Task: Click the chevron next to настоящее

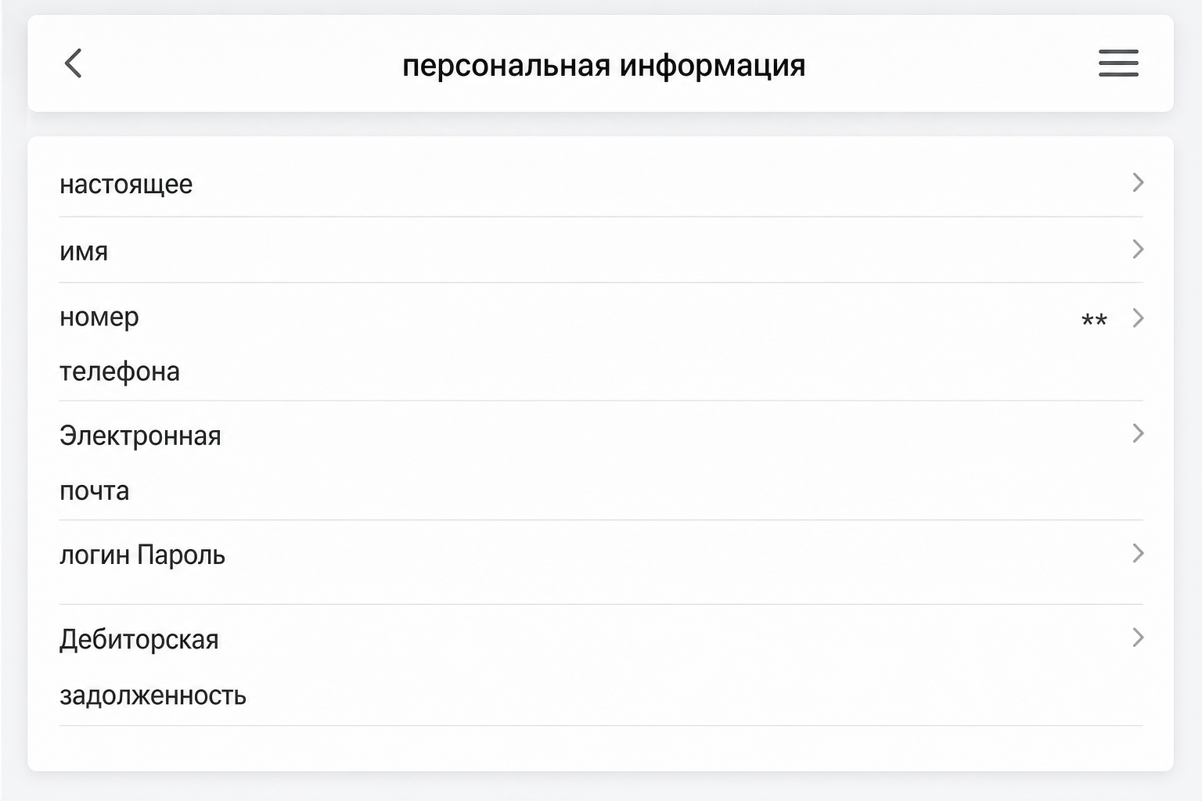Action: (x=1138, y=182)
